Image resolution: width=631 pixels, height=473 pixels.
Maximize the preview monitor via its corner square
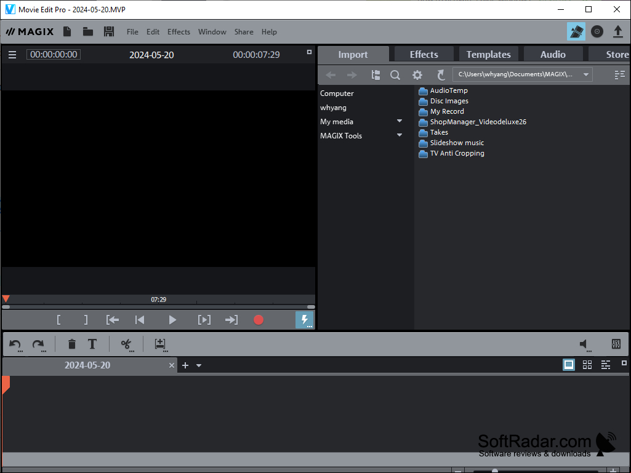point(309,52)
